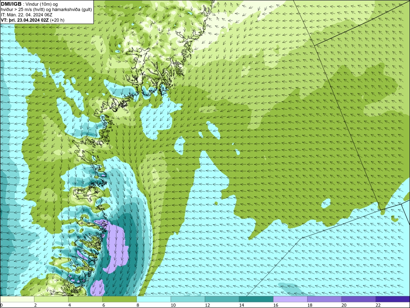This screenshot has width=410, height=308.
Task: Click the 16–18 m/s lavender legend swatch
Action: pyautogui.click(x=290, y=299)
